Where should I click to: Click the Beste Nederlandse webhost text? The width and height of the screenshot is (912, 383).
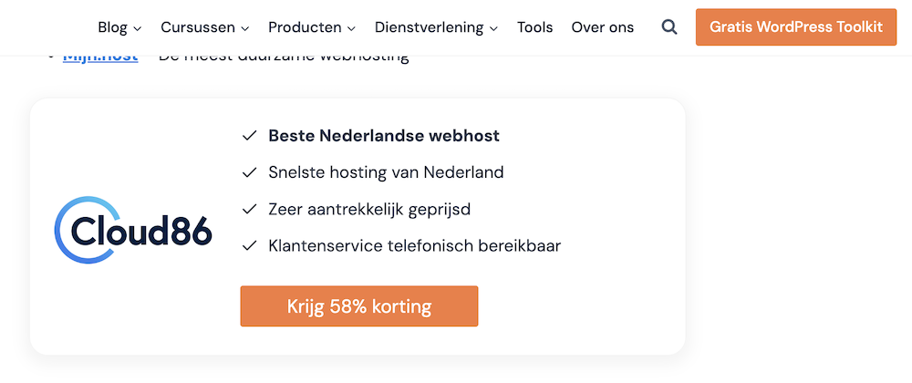[384, 137]
